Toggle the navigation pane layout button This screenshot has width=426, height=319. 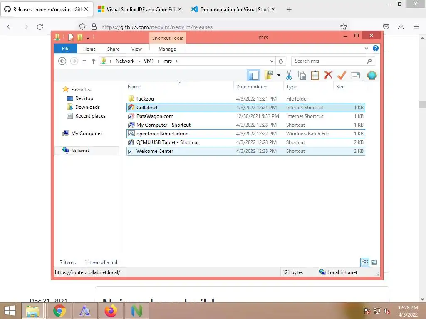pos(253,75)
